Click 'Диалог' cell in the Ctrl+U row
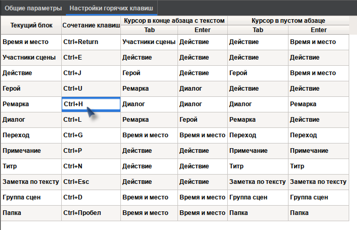Image resolution: width=357 pixels, height=230 pixels. [x=203, y=89]
